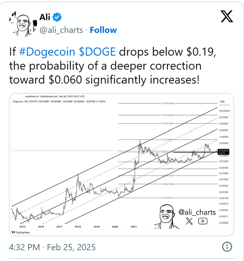Click the 2018 label on the time axis

pyautogui.click(x=78, y=226)
